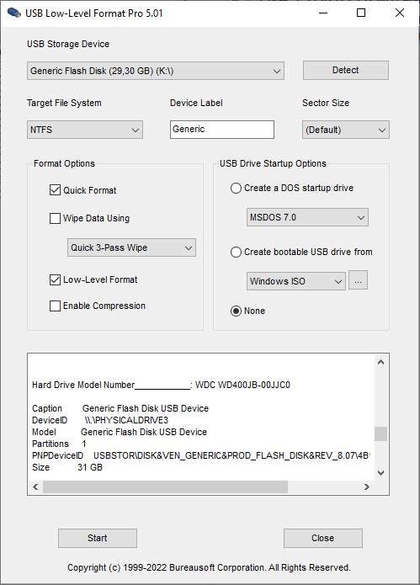The image size is (420, 585).
Task: Click the log scroll down arrow
Action: pos(380,473)
